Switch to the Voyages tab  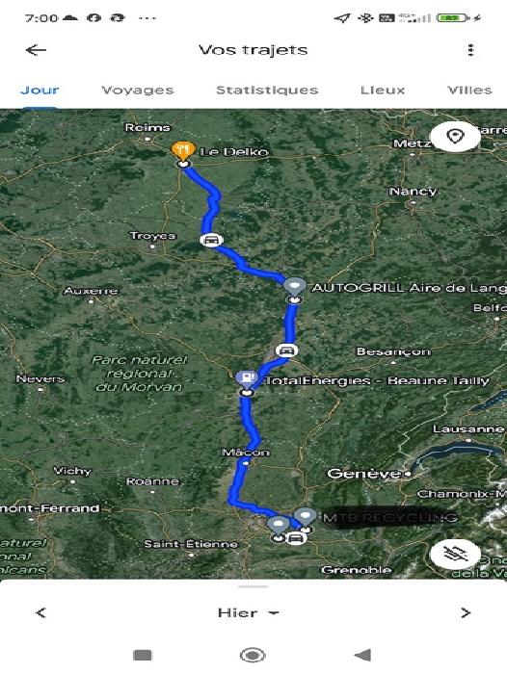click(138, 91)
